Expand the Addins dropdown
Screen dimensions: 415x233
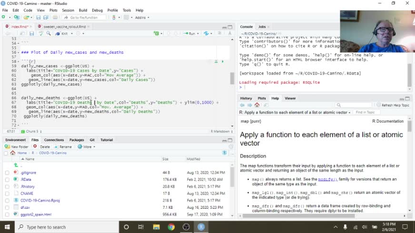[x=142, y=18]
